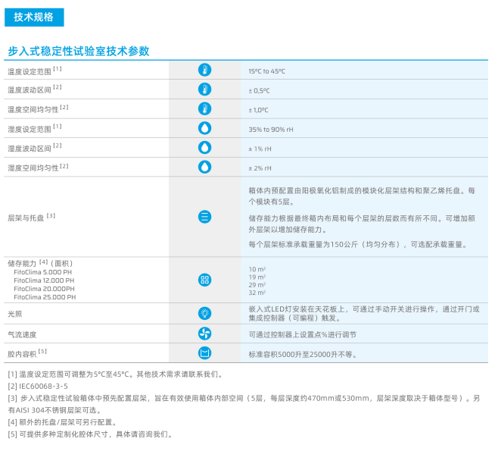Click footnote [3] about 预先配置层架
492x451 pixels.
(244, 404)
